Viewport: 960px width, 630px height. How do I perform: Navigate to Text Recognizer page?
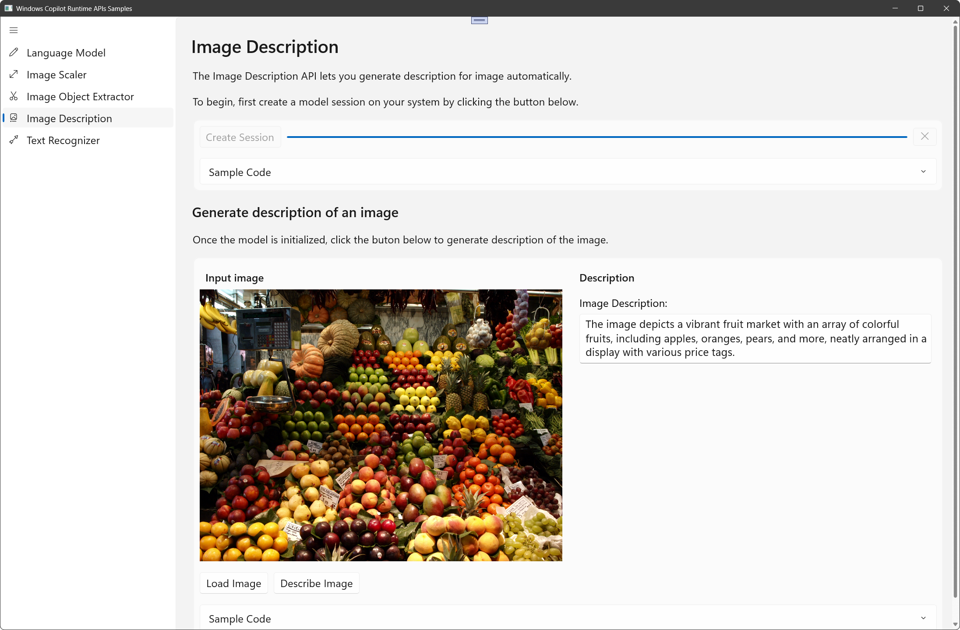tap(63, 141)
